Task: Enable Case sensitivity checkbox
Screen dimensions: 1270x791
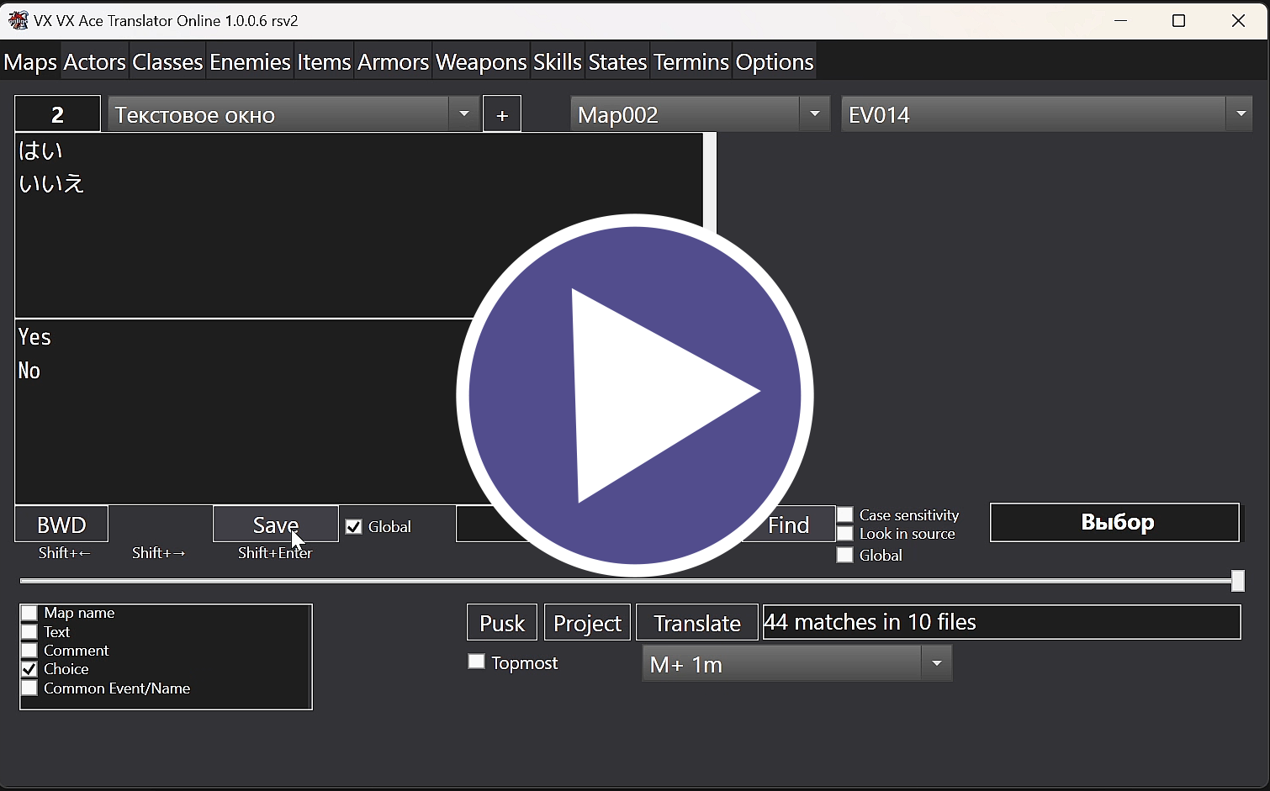Action: [845, 514]
